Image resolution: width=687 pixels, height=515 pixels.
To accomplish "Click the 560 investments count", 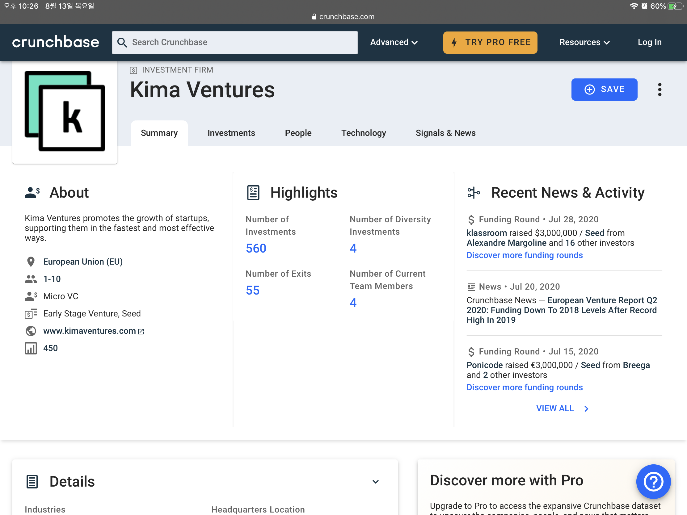I will (256, 249).
